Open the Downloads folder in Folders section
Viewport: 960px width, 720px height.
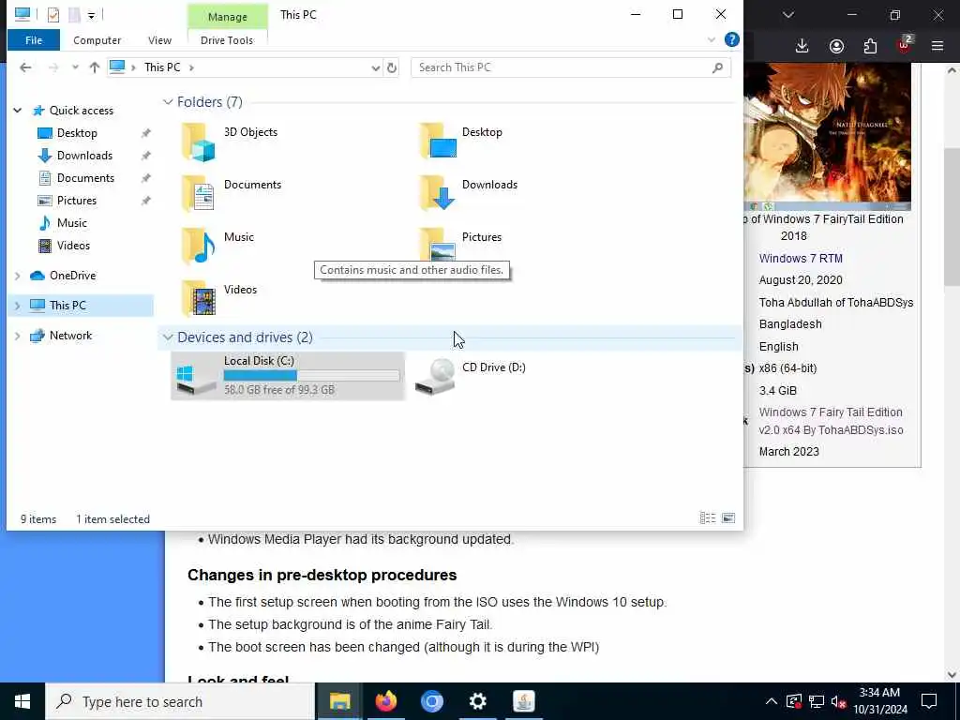coord(469,193)
